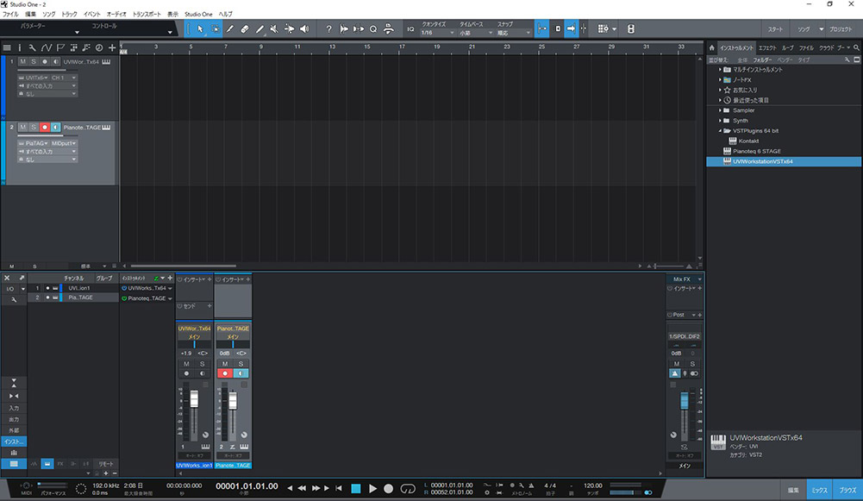Click the IQ quantize button
This screenshot has width=863, height=501.
click(410, 29)
